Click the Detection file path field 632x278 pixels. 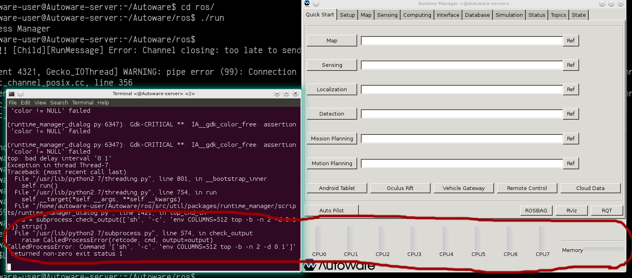(461, 114)
